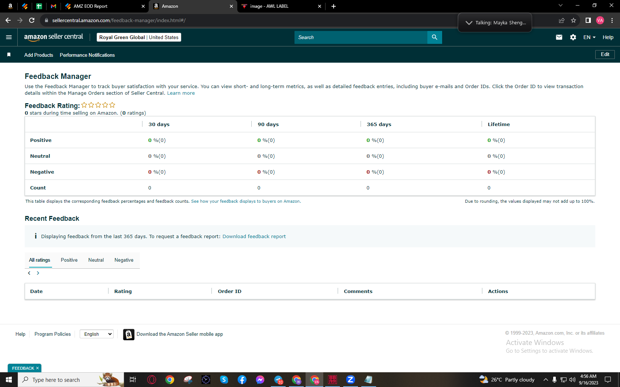Image resolution: width=620 pixels, height=387 pixels.
Task: Reload the page
Action: click(x=32, y=20)
